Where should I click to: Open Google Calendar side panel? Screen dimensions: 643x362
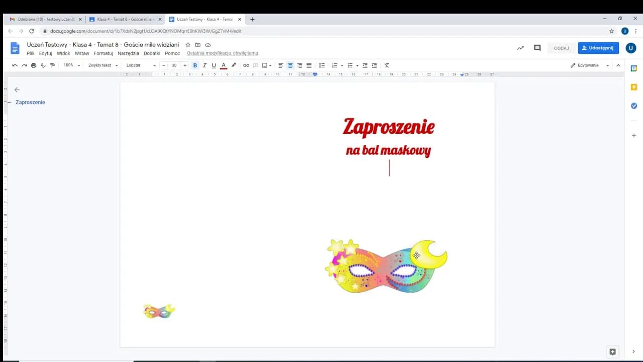[633, 68]
